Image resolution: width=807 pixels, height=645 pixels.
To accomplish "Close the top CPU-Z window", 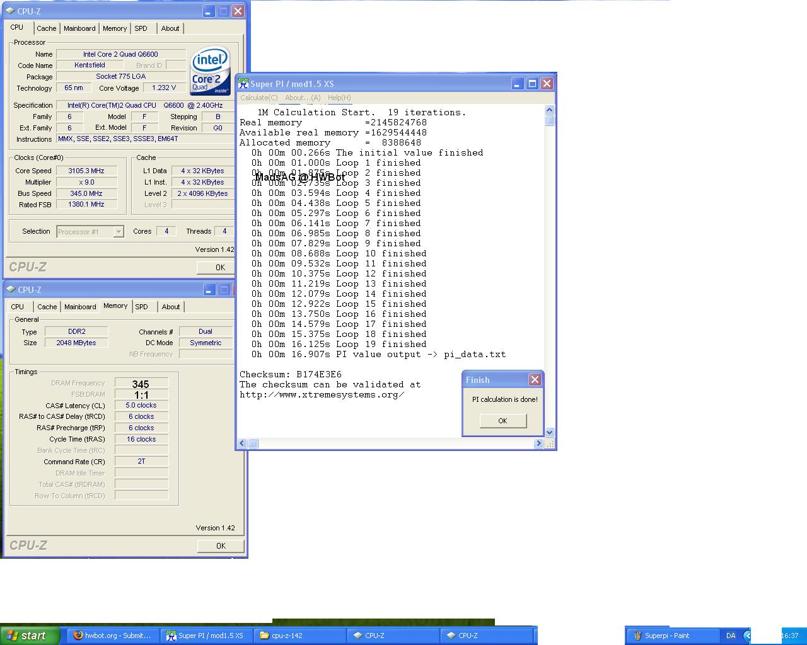I will (x=238, y=11).
